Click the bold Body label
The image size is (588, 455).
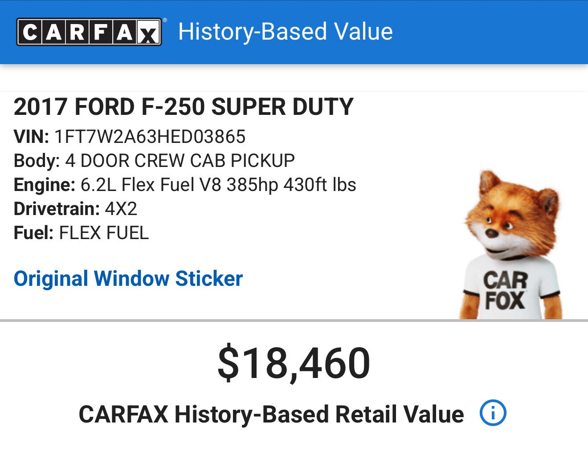(37, 161)
